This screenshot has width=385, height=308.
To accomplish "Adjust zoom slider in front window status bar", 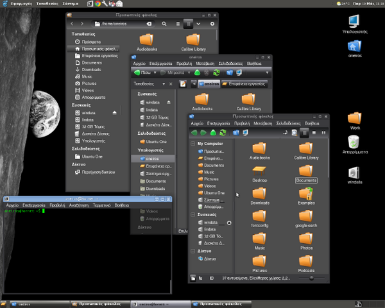I will coord(311,278).
